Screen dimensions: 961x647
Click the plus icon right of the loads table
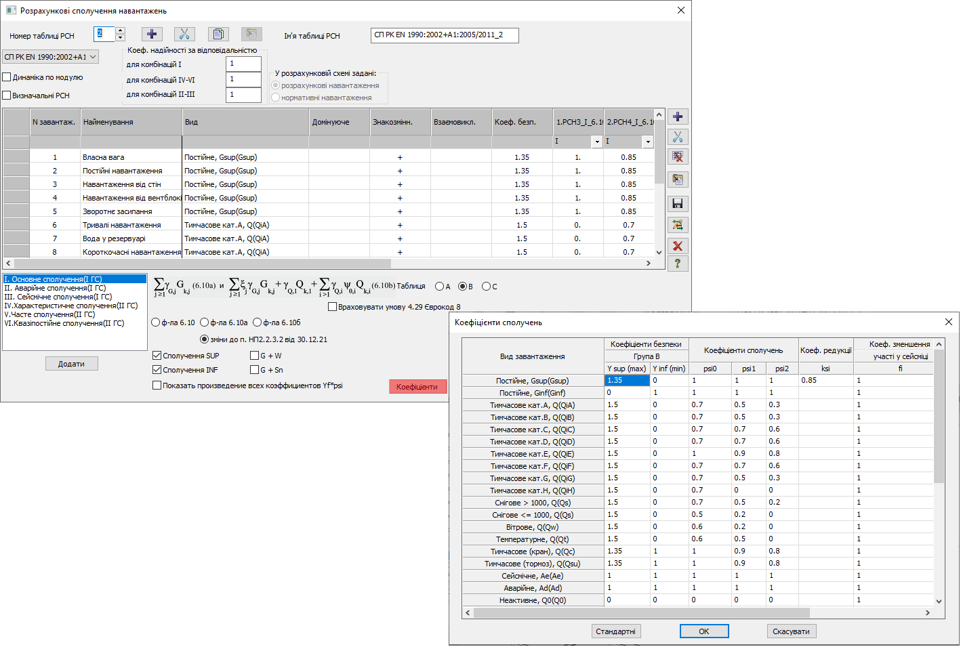[x=678, y=117]
